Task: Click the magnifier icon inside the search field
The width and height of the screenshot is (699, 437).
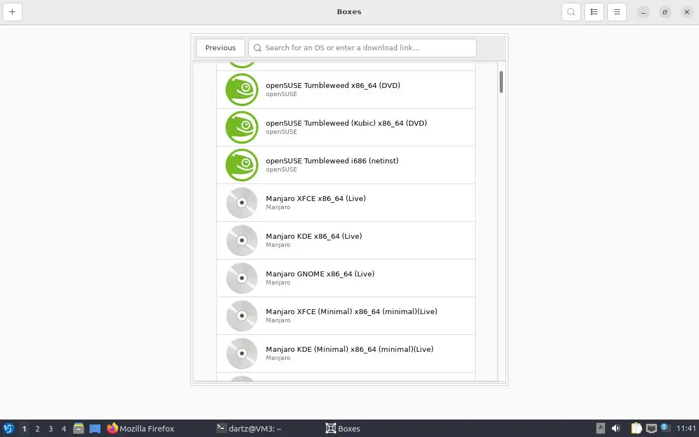Action: point(258,48)
